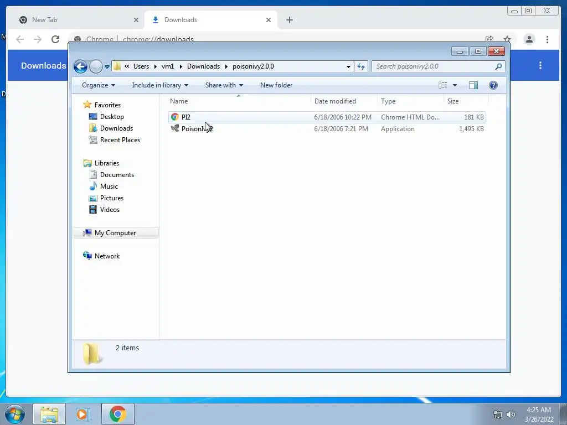Select Network in the navigation pane
The width and height of the screenshot is (567, 425).
click(107, 256)
